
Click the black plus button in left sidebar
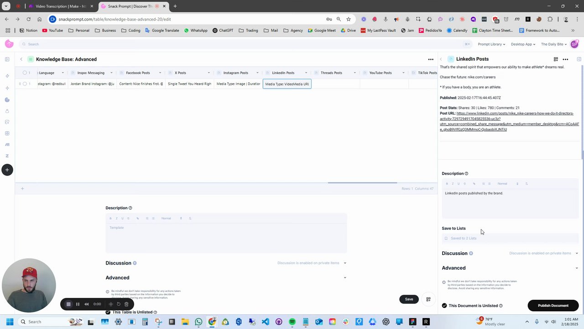(7, 170)
